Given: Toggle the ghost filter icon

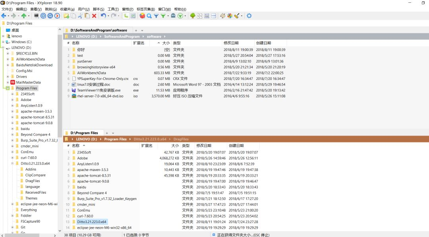Looking at the screenshot, I should [x=173, y=16].
